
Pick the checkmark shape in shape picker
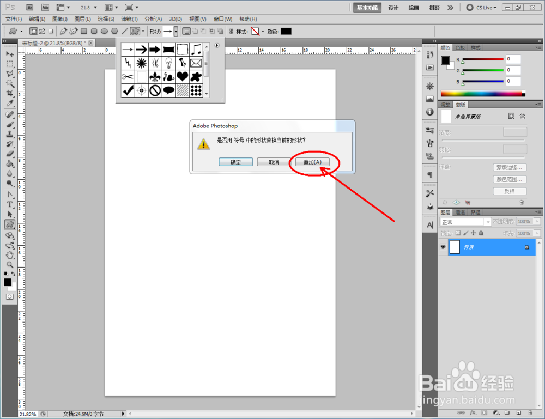[128, 90]
